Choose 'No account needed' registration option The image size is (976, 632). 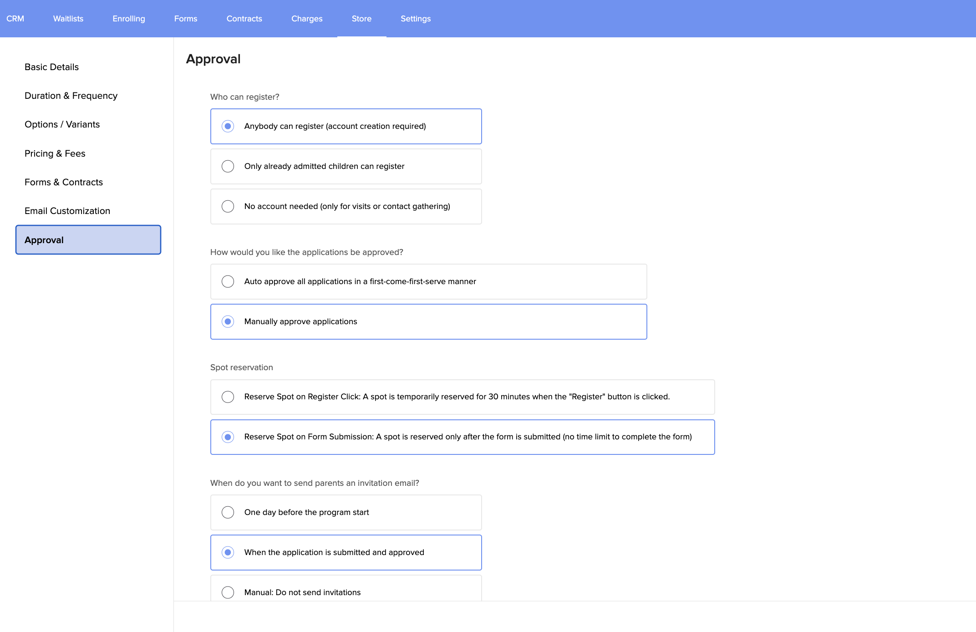coord(228,206)
